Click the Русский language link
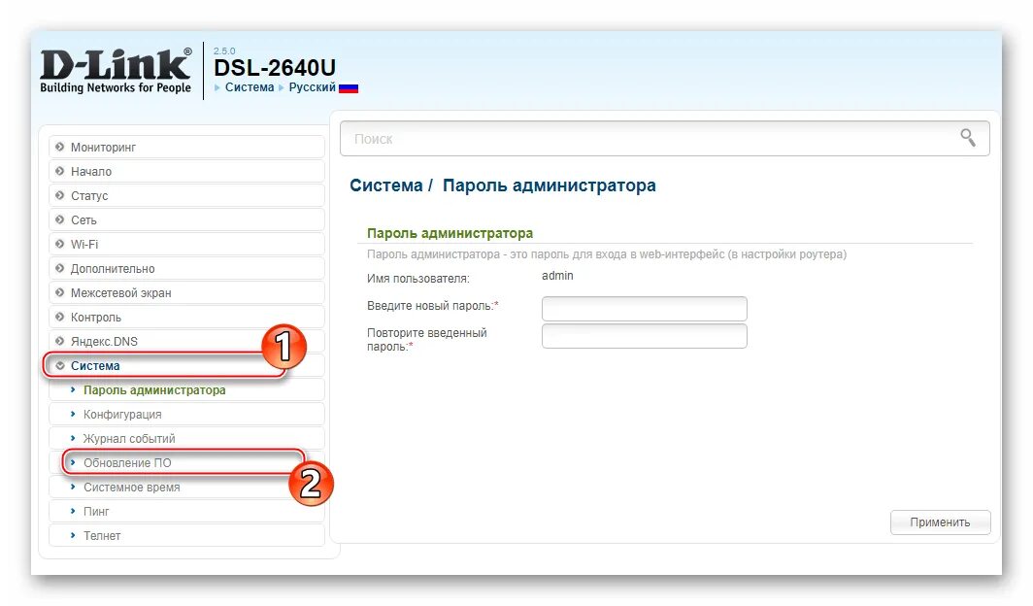This screenshot has height=606, width=1033. click(x=313, y=87)
